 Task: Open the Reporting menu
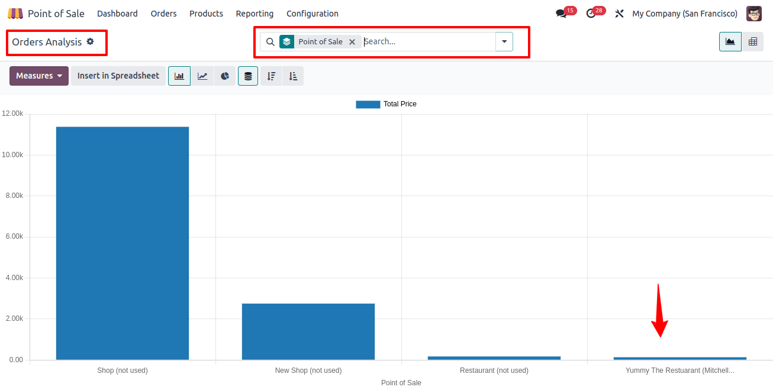pos(255,14)
